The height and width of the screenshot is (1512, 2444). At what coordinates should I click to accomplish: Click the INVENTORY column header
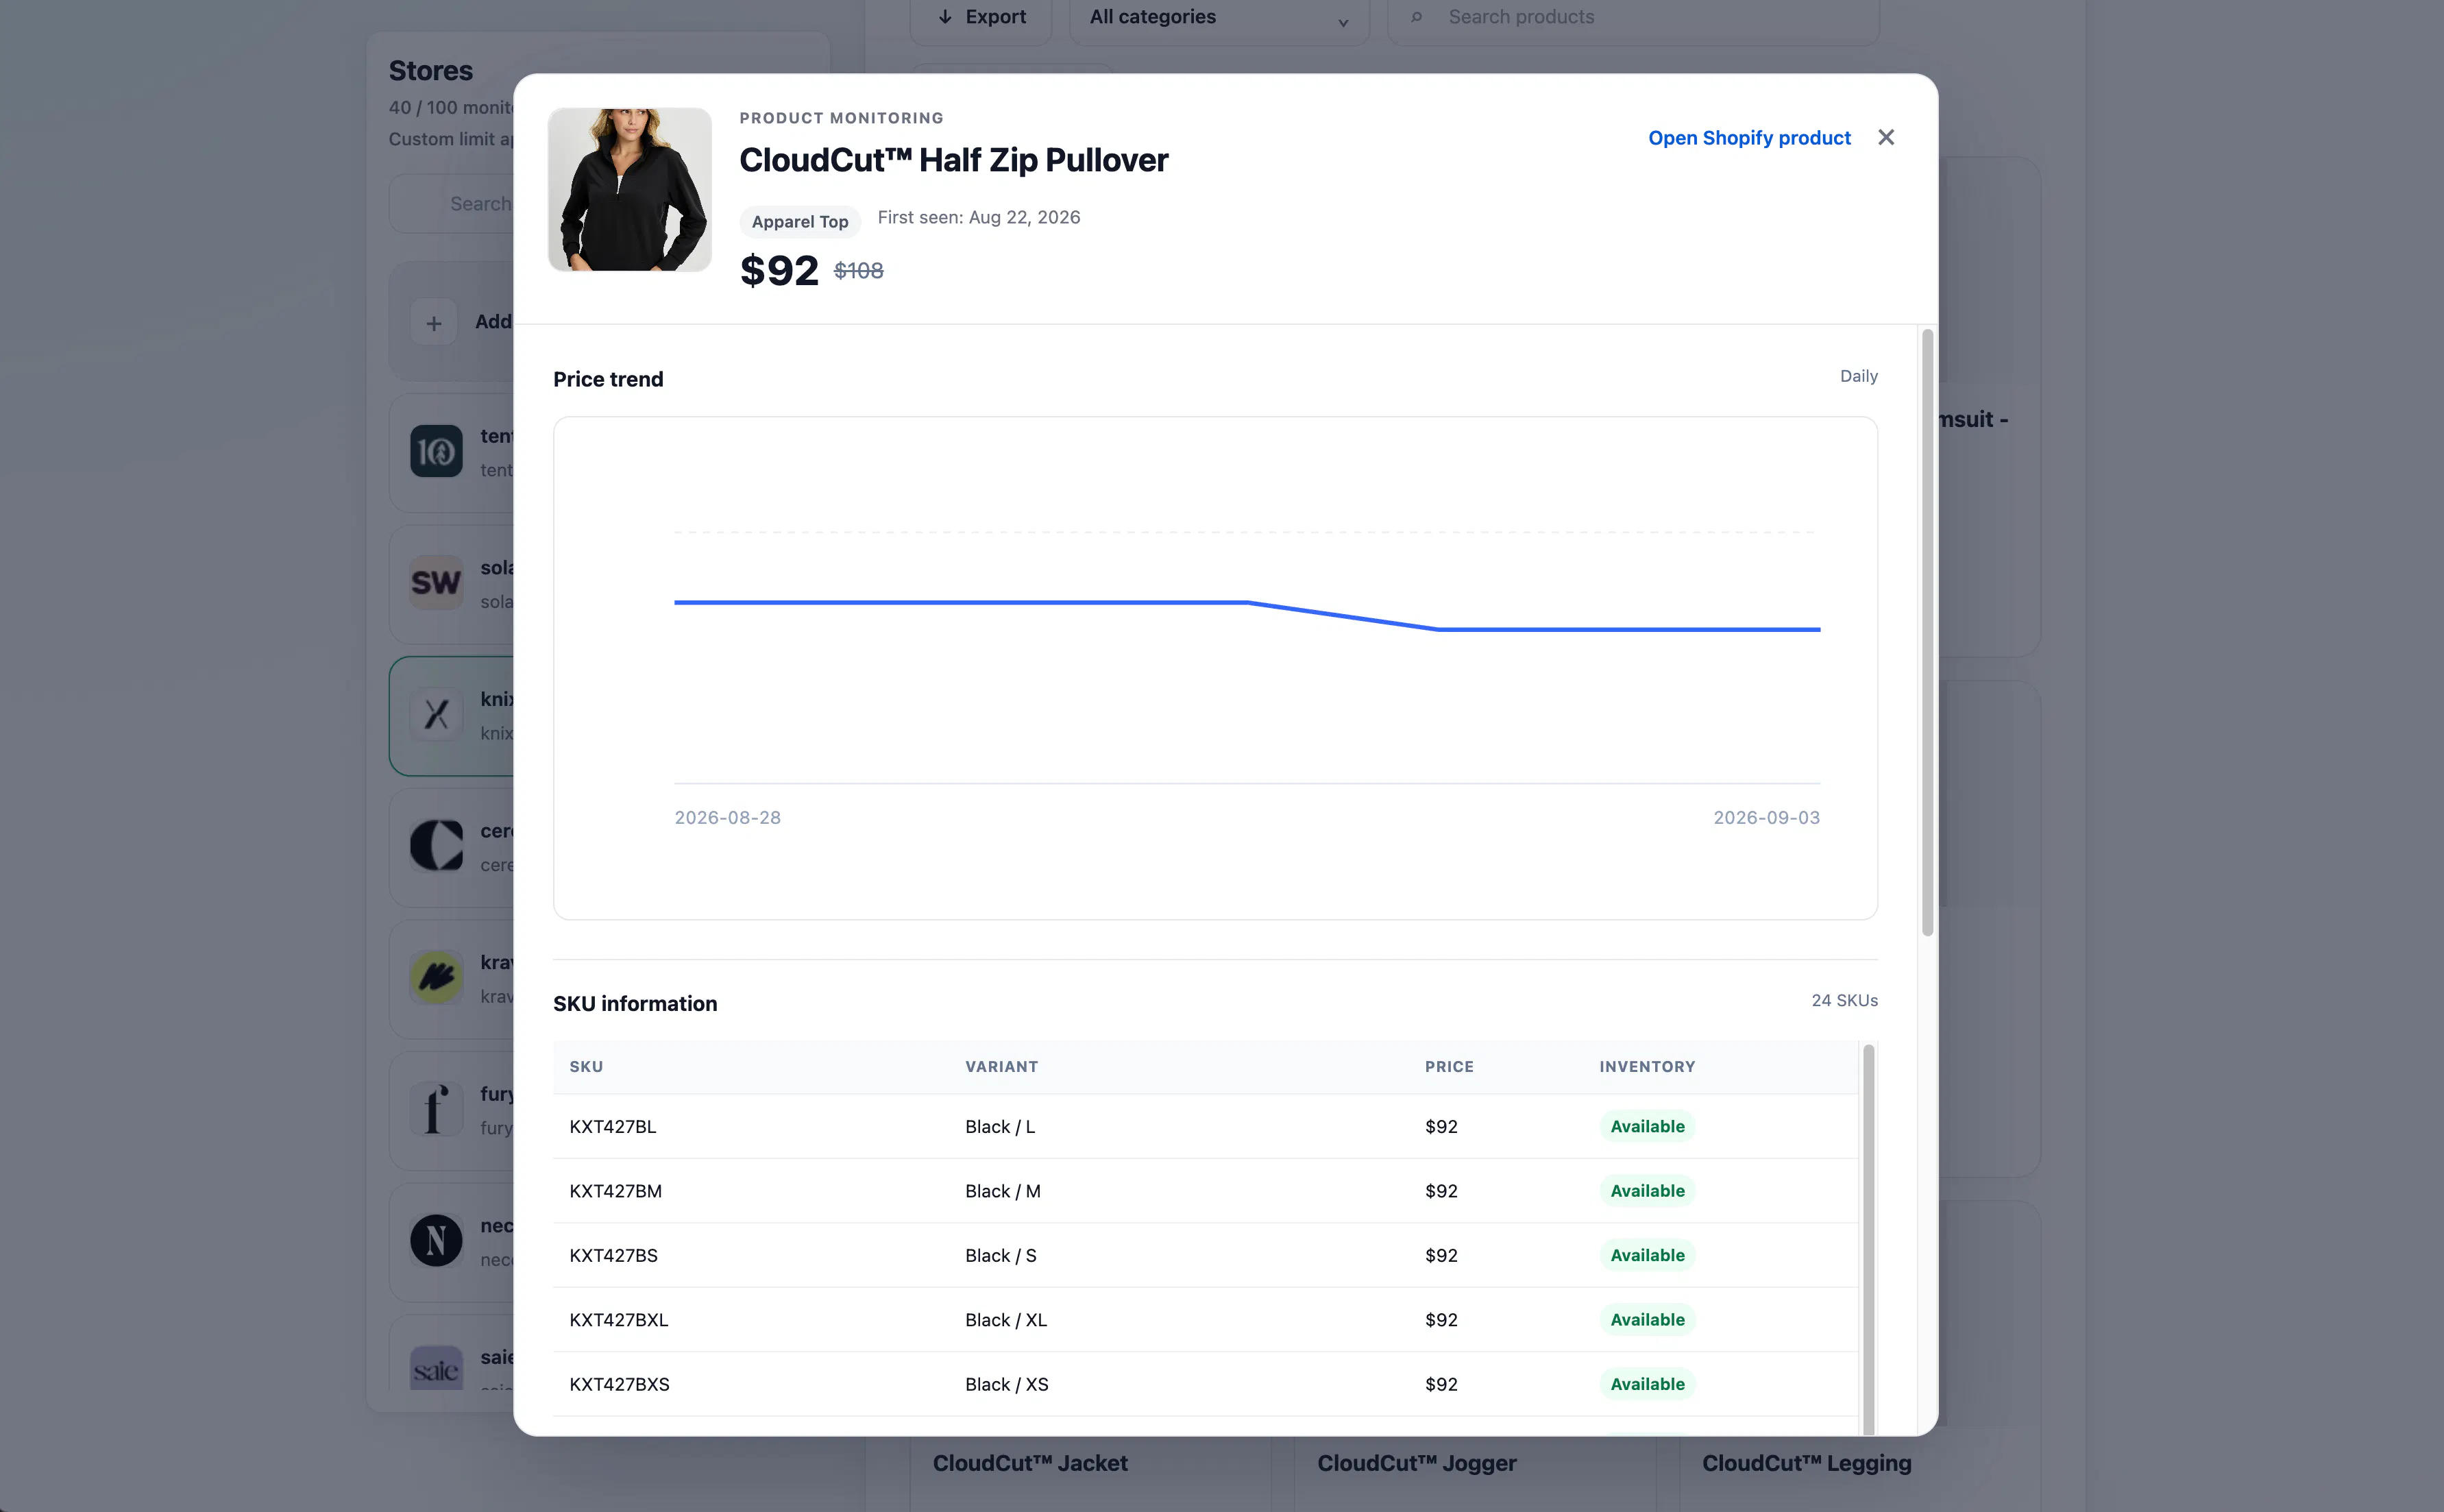point(1647,1066)
